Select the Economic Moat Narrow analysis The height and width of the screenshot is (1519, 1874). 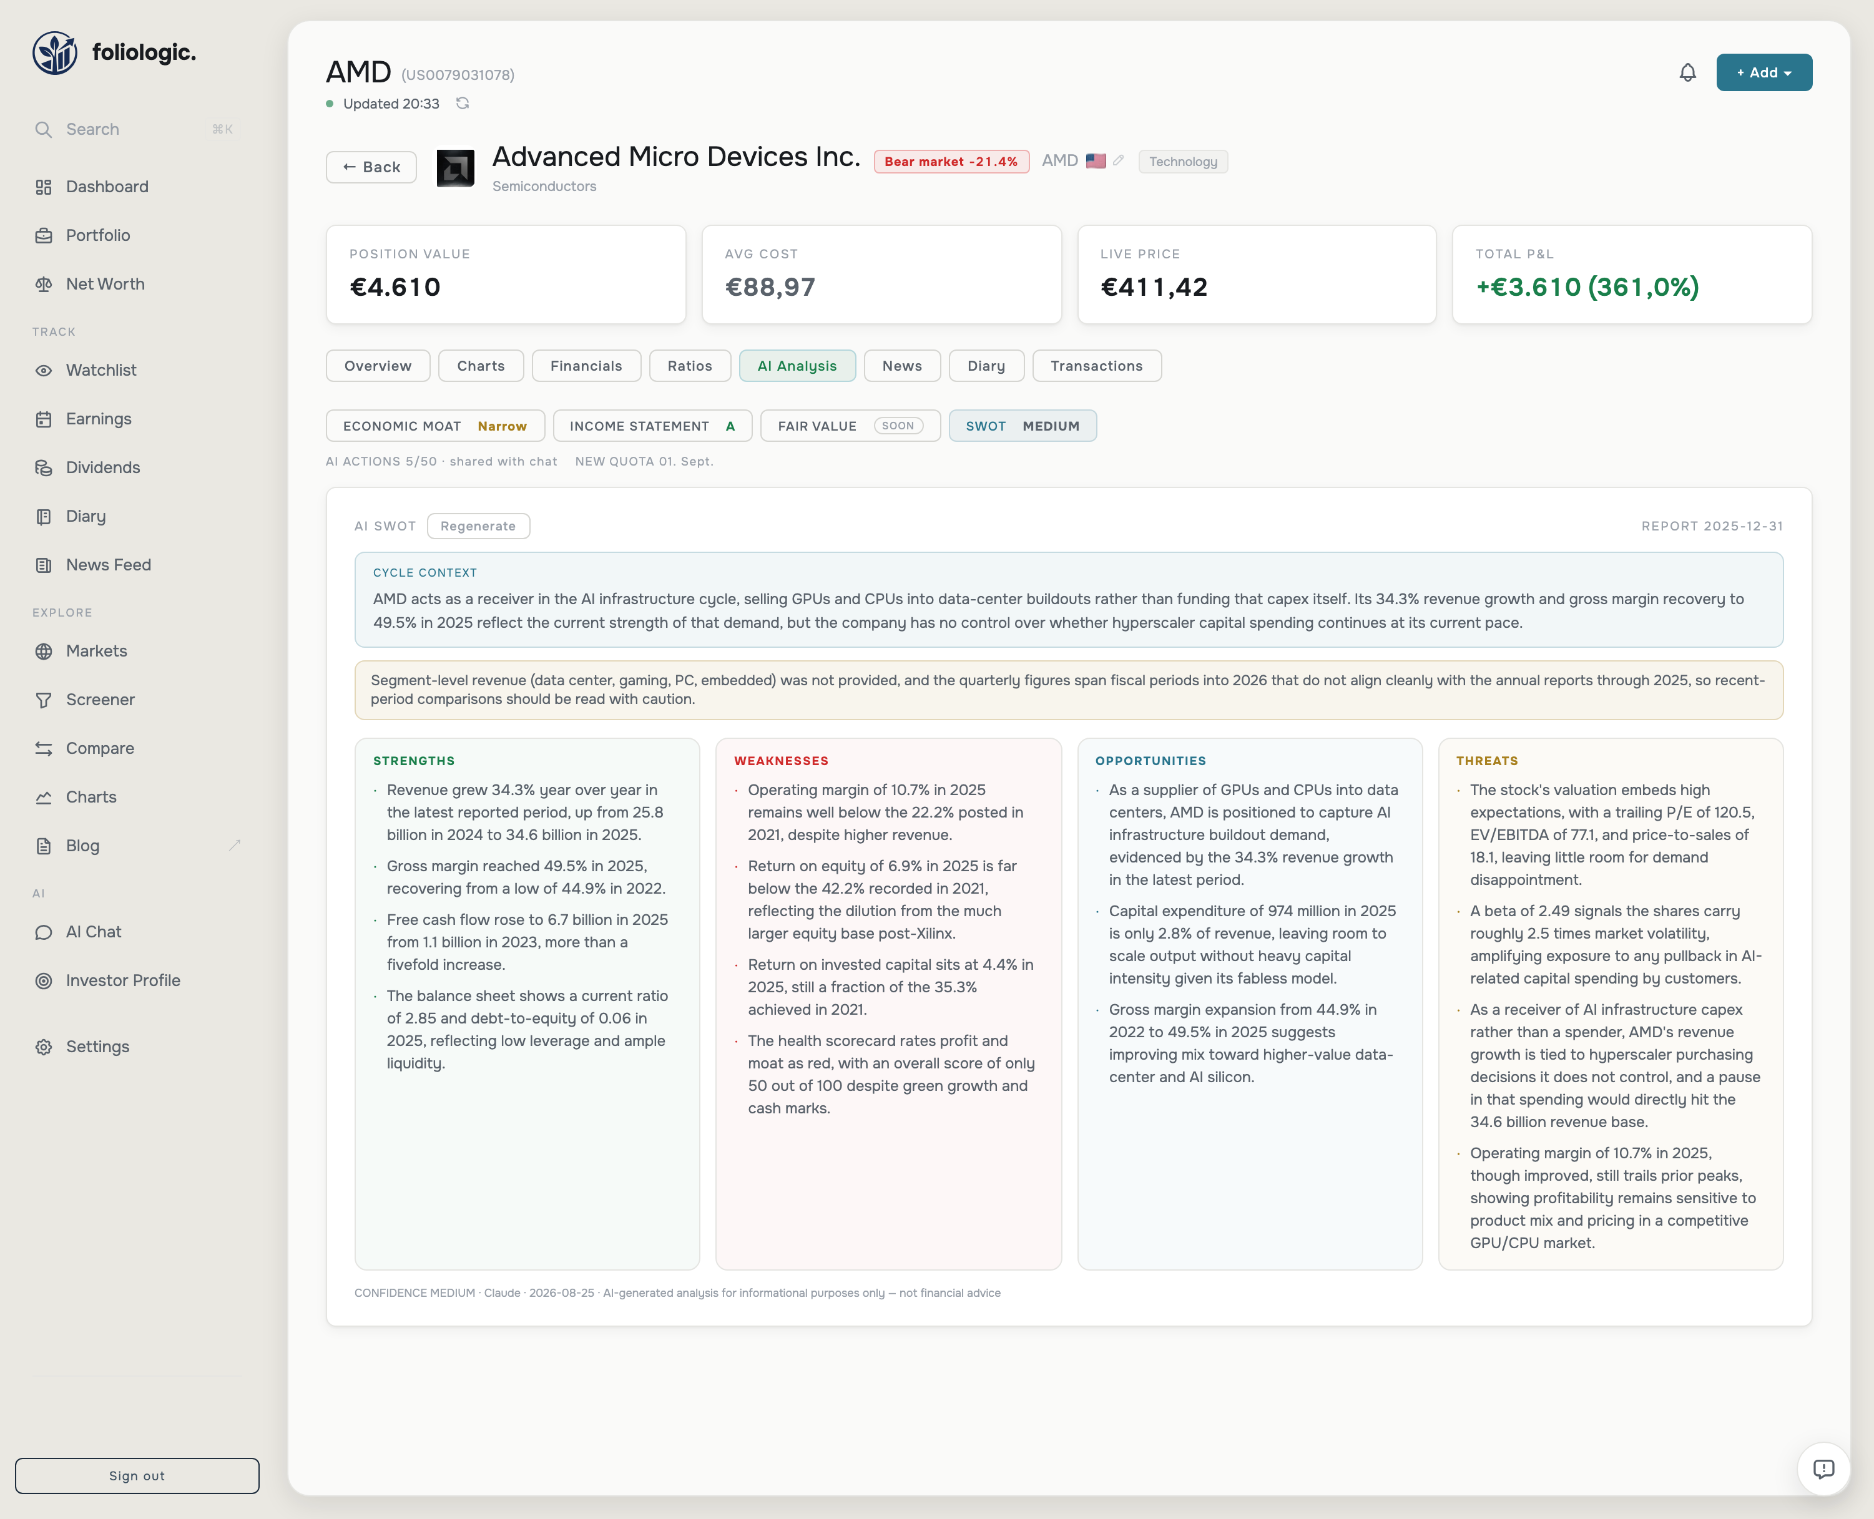click(x=435, y=426)
